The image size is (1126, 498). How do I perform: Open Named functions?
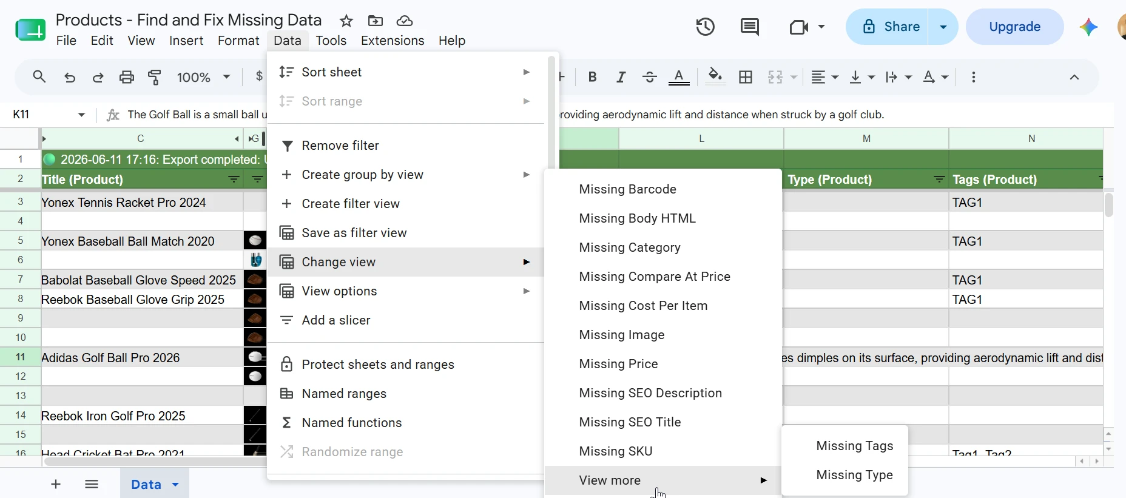click(405, 423)
